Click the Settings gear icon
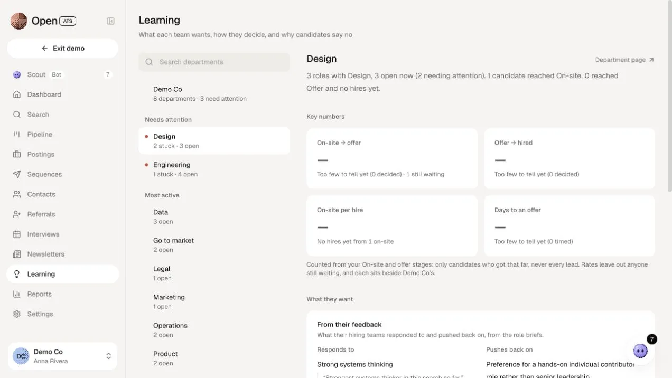 (17, 314)
